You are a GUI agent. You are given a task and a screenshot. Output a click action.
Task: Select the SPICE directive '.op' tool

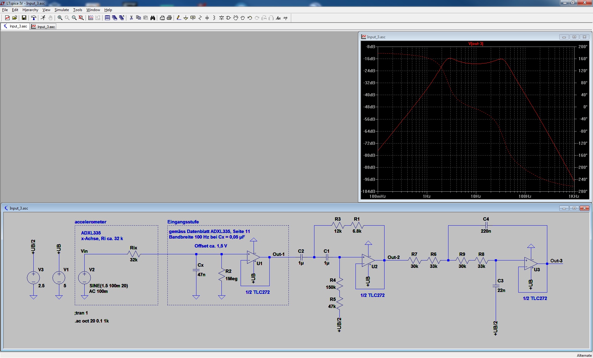pyautogui.click(x=285, y=18)
